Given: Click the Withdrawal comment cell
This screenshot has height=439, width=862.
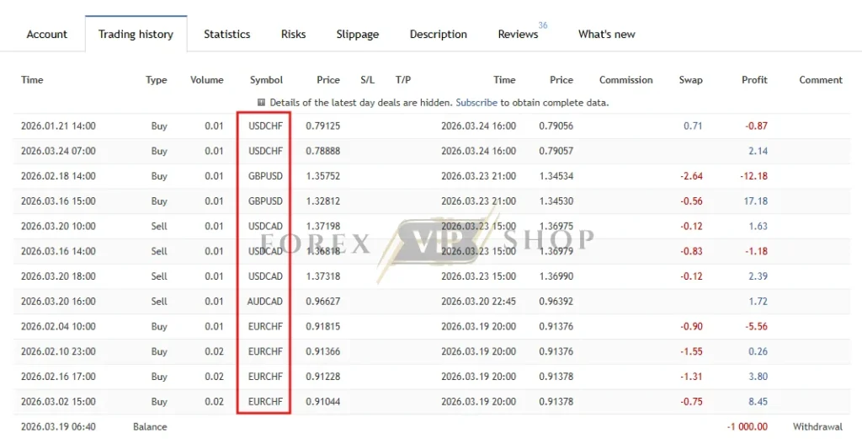Looking at the screenshot, I should click(817, 426).
